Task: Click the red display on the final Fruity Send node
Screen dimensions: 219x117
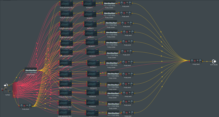Action: pyautogui.click(x=195, y=61)
